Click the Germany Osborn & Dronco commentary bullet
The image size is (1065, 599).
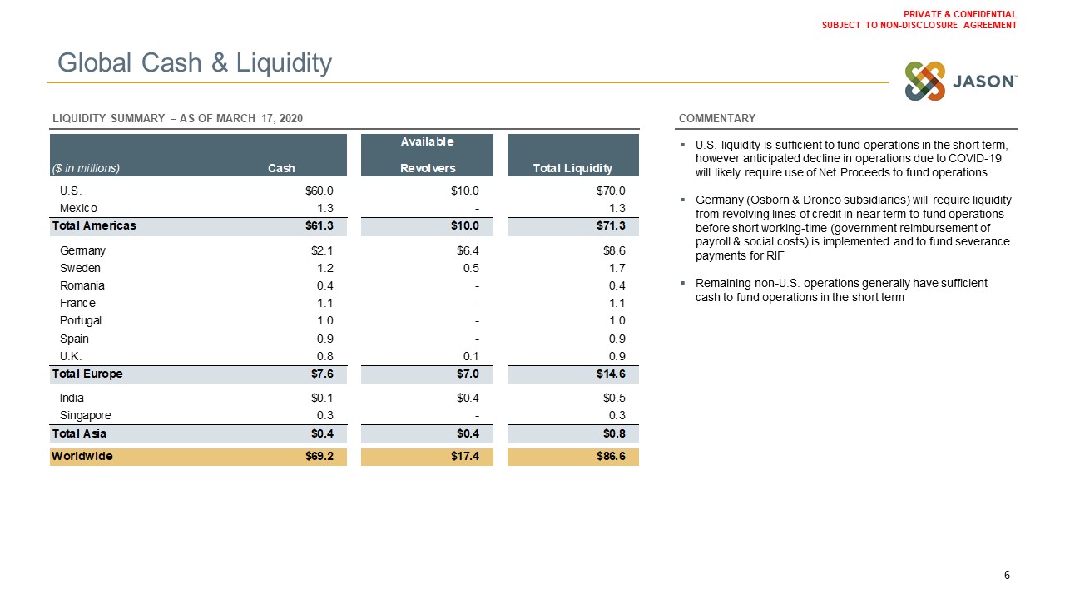(852, 228)
